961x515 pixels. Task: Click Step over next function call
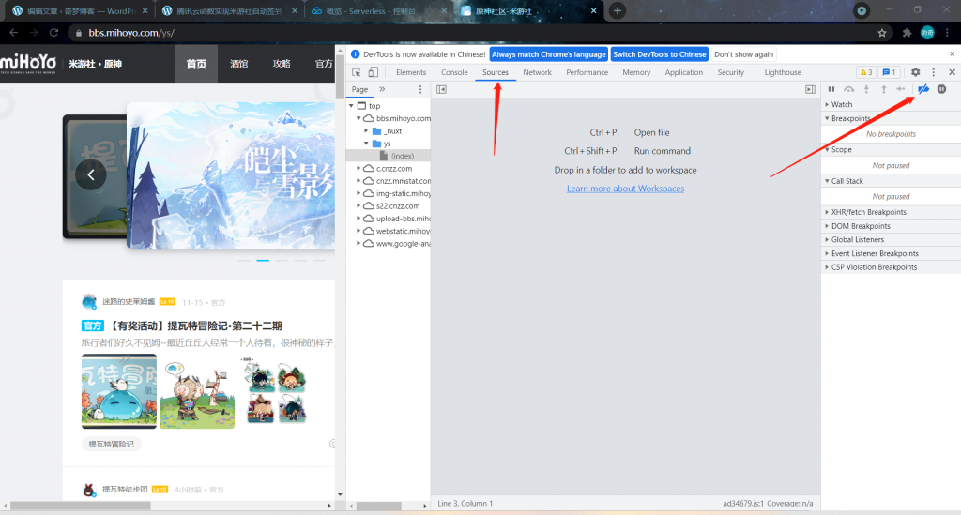click(848, 89)
